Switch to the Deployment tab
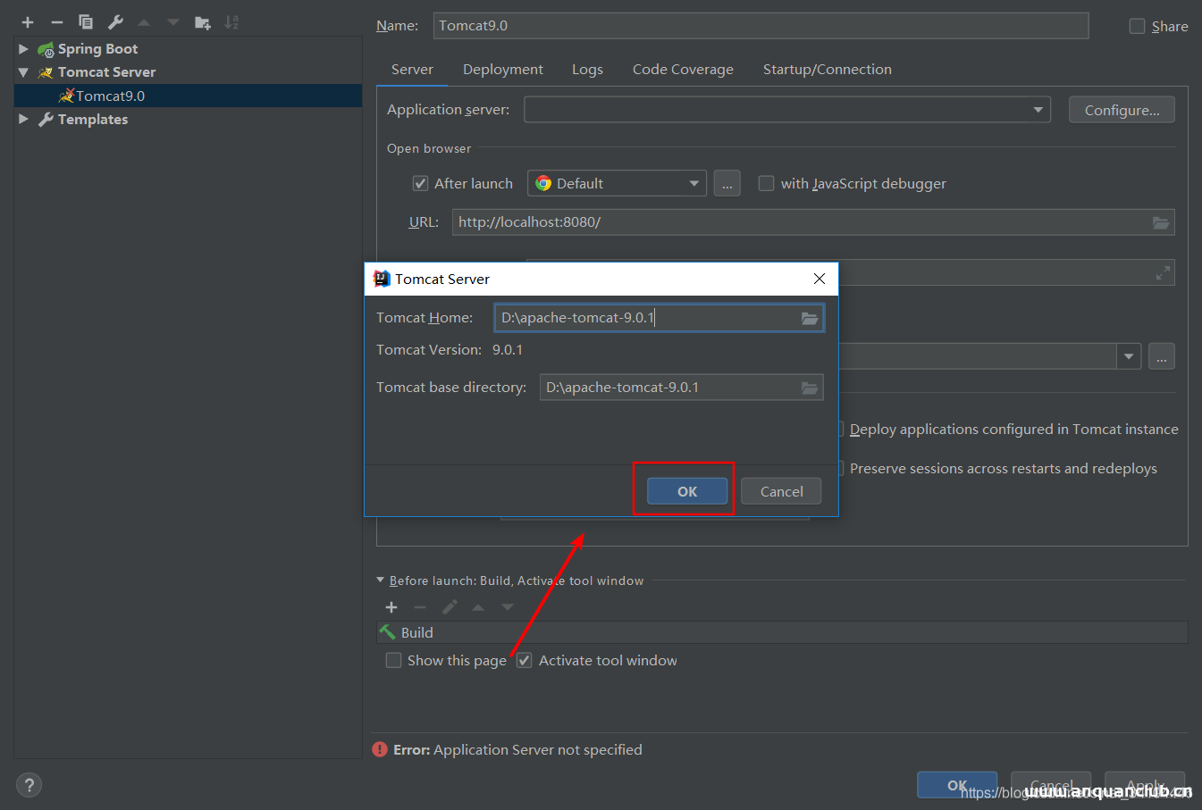 pos(502,70)
